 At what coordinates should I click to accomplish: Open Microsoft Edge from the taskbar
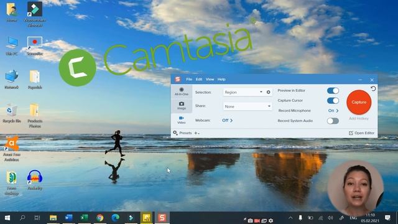pos(115,218)
